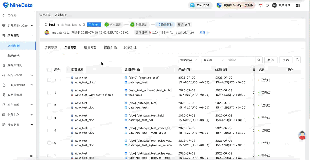Screen dimensions: 310x160
Task: Open help question mark icon
Action: [267, 5]
